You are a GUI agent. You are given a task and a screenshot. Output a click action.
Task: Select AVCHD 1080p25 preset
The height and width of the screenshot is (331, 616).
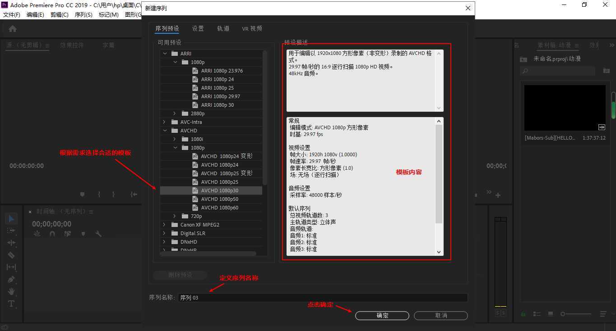coord(219,182)
